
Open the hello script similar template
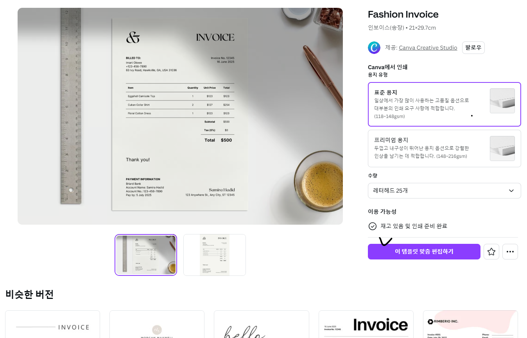point(262,324)
